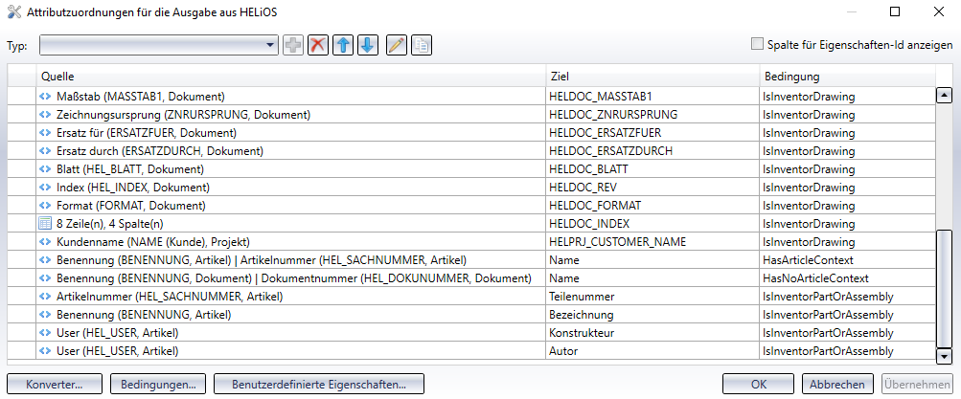
Task: Open Benutzerdefinierte Eigenschaften... dialog
Action: click(319, 385)
